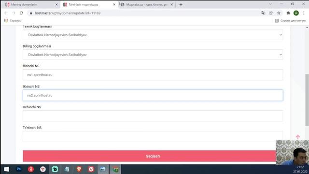Click the address bar URL
The image size is (309, 174).
68,13
